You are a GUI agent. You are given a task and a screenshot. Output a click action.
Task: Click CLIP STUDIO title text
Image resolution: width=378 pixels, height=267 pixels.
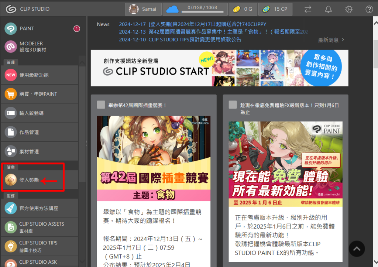click(35, 9)
